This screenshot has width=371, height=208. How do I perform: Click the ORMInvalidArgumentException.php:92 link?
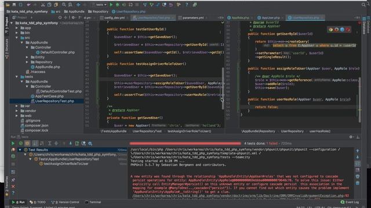point(241,196)
